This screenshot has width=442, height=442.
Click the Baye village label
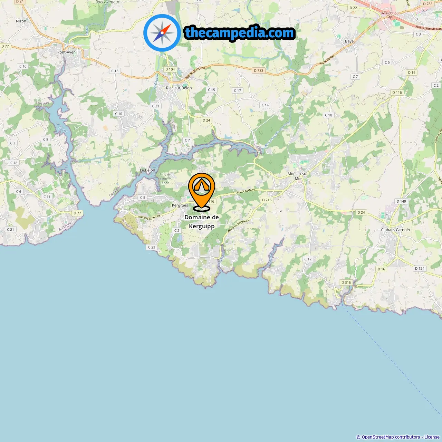point(349,41)
